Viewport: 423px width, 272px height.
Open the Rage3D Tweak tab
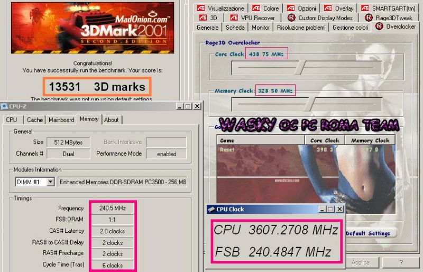pyautogui.click(x=389, y=18)
